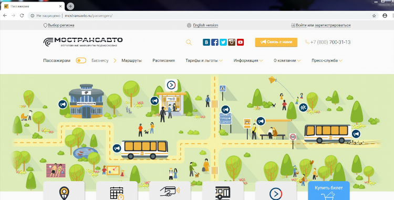The height and width of the screenshot is (200, 394).
Task: Bookmark this page with the star icon
Action: (x=374, y=16)
